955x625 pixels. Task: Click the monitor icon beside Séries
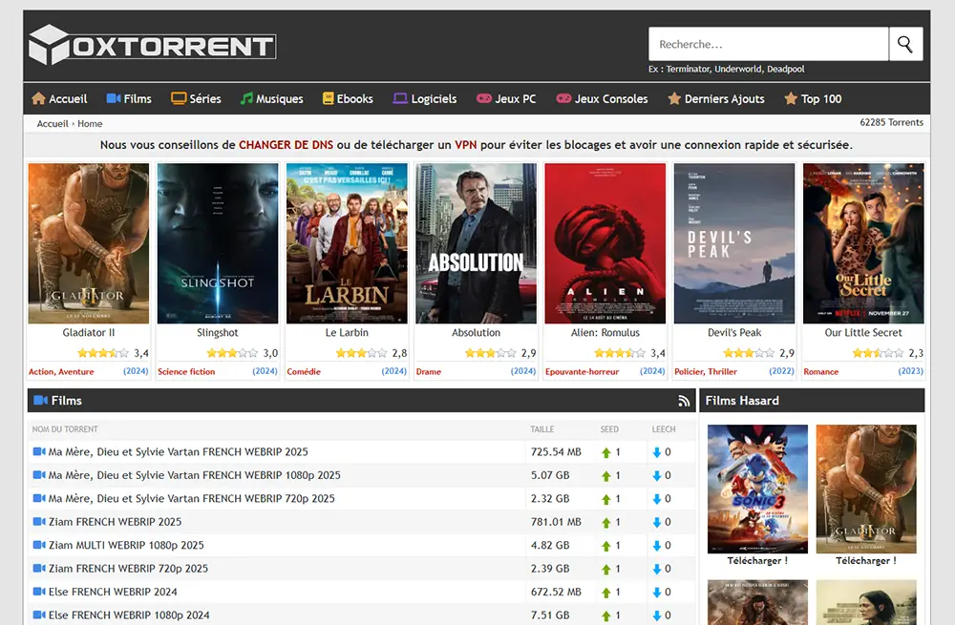[x=179, y=98]
